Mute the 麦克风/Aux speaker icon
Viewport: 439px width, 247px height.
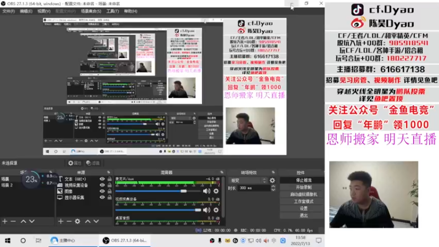tap(207, 191)
